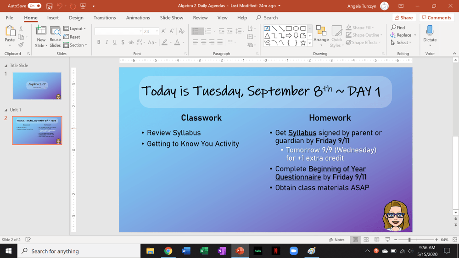Open the File menu
This screenshot has height=258, width=459.
pos(9,17)
